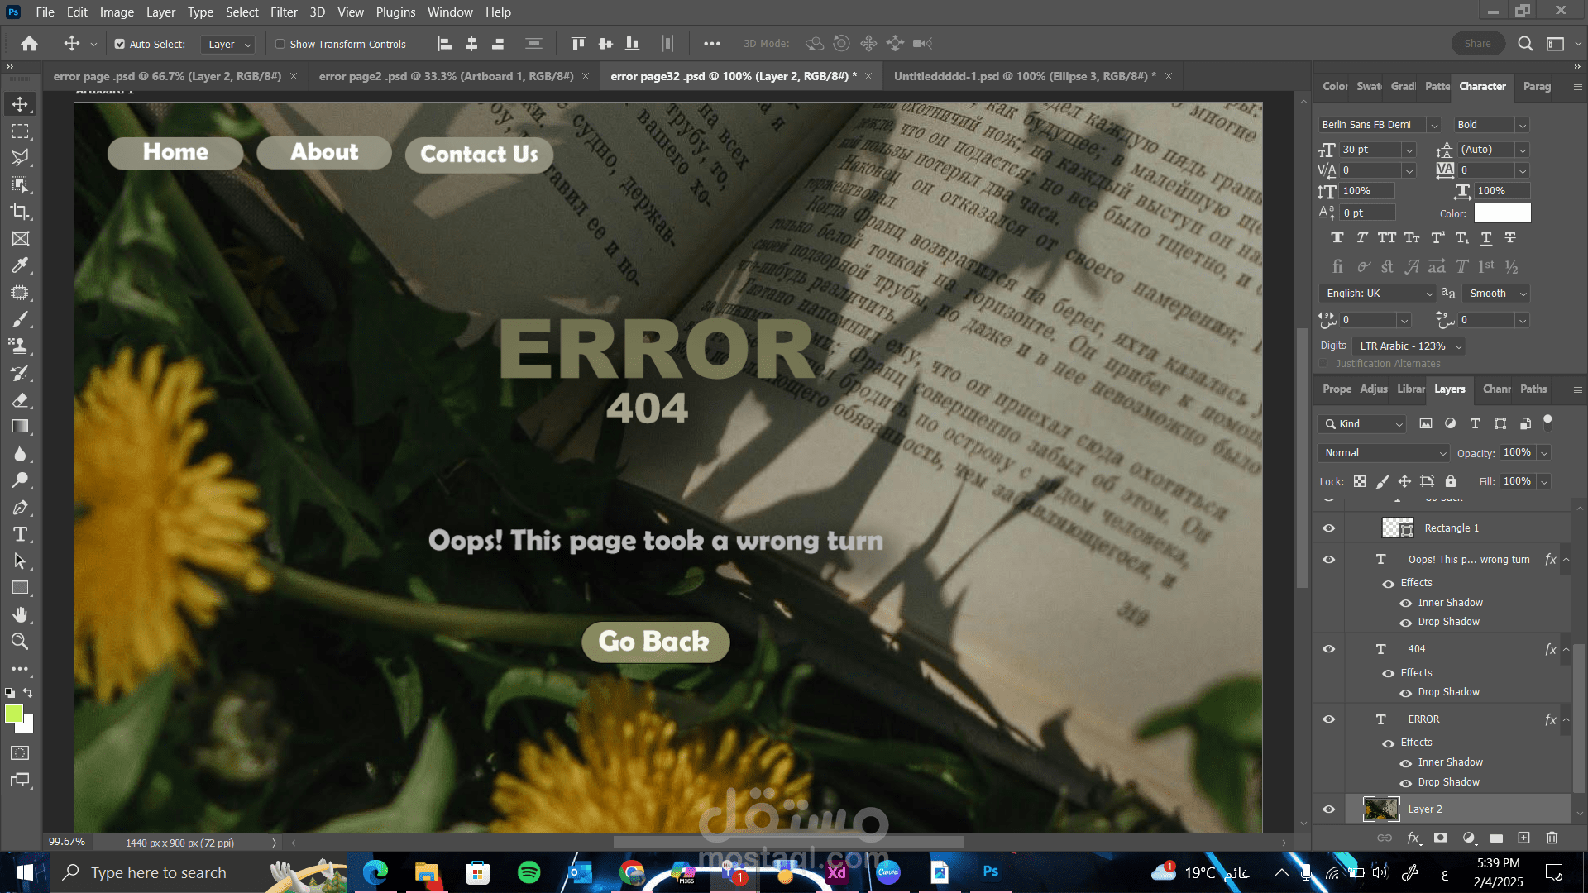Switch to the Paths panel tab
The image size is (1588, 893).
click(1533, 389)
